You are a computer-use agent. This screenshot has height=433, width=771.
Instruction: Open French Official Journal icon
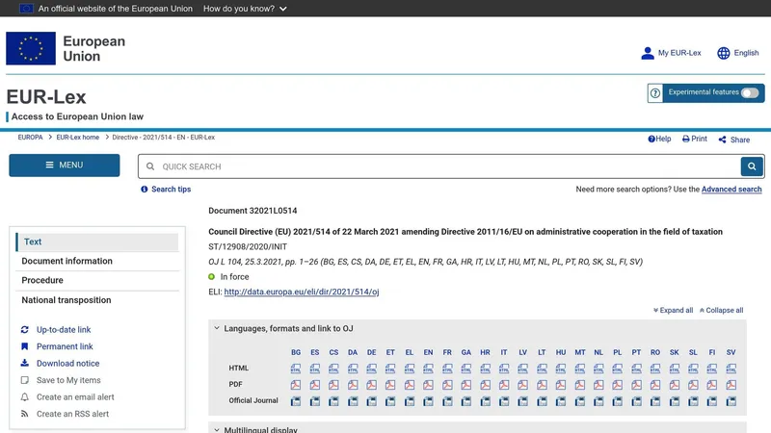coord(447,401)
